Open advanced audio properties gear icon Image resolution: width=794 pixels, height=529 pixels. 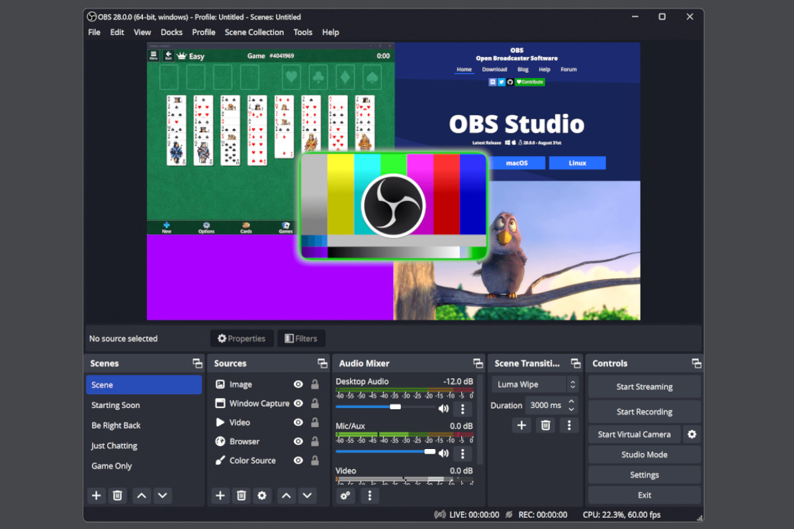[345, 495]
